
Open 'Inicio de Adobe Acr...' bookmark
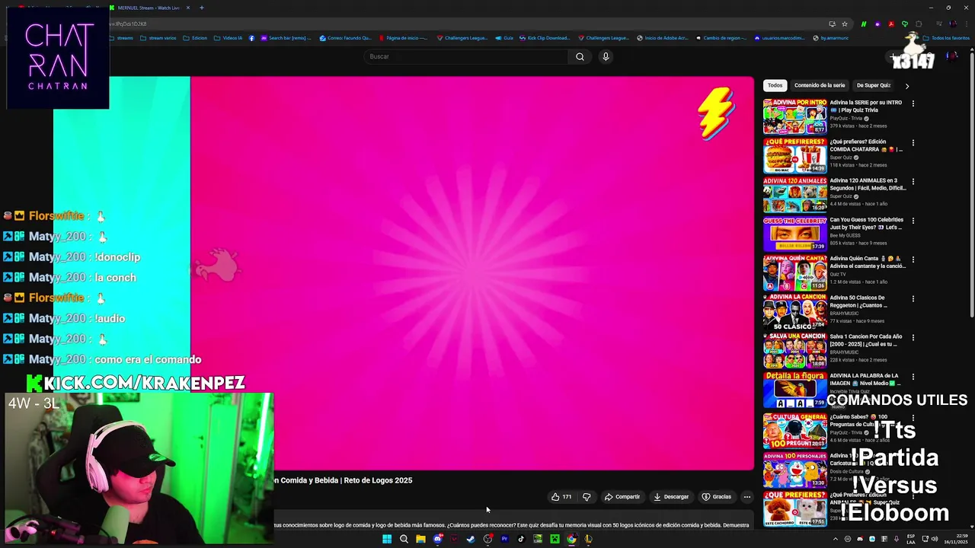(662, 38)
